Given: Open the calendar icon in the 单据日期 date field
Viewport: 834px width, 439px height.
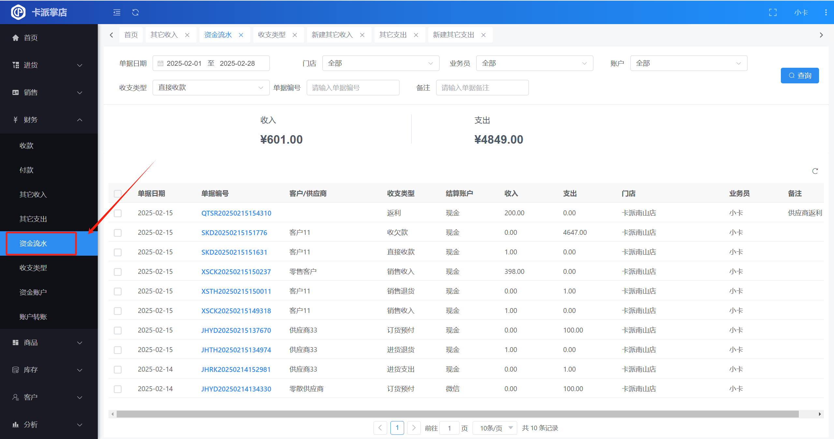Looking at the screenshot, I should click(x=160, y=64).
